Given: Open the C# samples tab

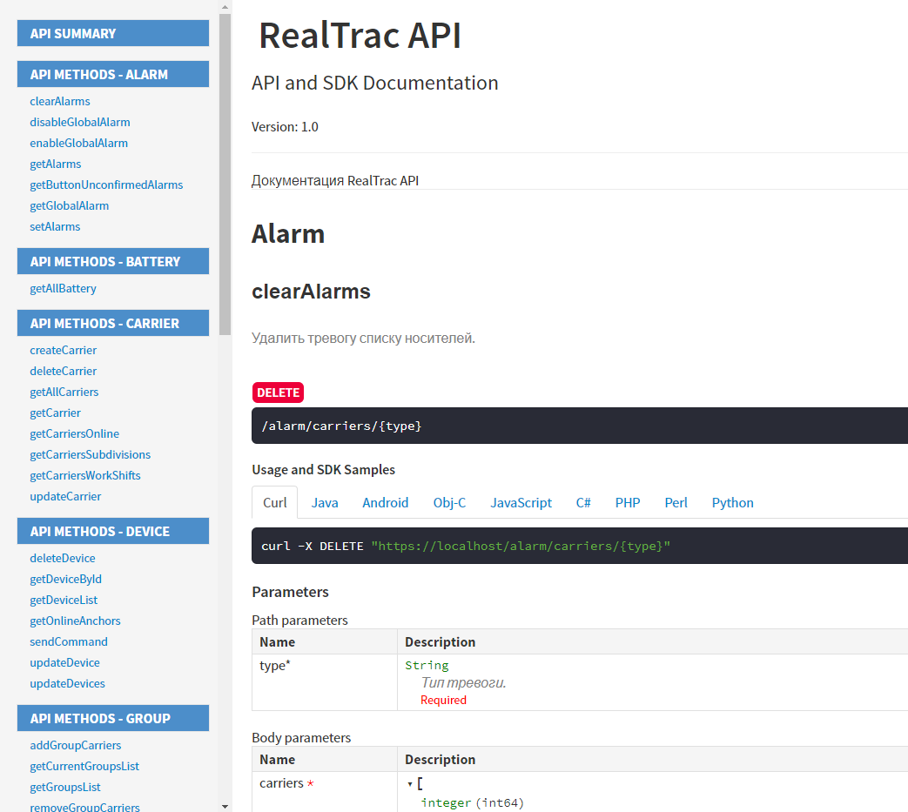Looking at the screenshot, I should (583, 502).
